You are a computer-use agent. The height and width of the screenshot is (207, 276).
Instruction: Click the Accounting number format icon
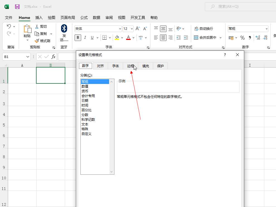pyautogui.click(x=231, y=38)
